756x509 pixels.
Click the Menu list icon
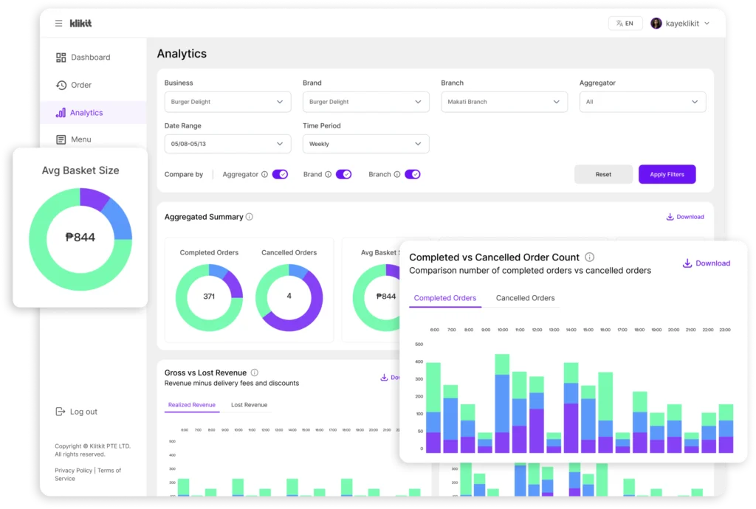pos(61,139)
